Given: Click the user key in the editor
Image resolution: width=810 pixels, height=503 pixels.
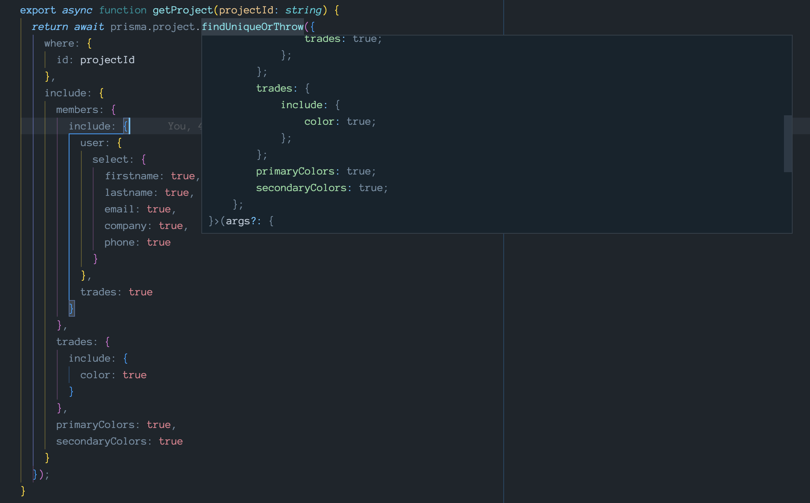Looking at the screenshot, I should coord(92,143).
